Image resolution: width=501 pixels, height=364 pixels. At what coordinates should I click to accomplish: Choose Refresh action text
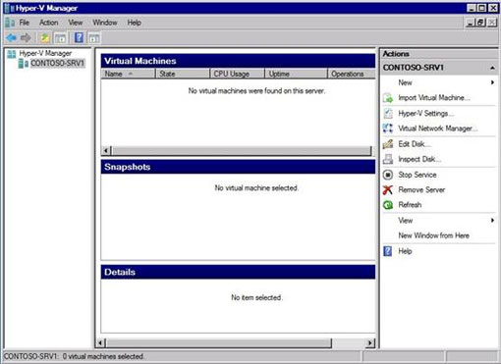click(x=410, y=205)
